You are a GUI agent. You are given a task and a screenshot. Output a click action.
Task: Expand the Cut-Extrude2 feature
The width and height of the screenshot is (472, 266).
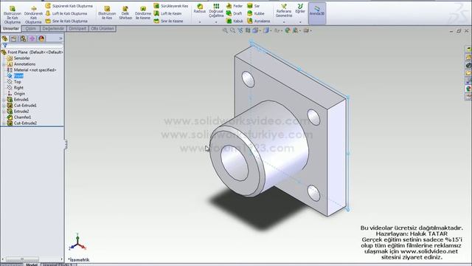4,123
